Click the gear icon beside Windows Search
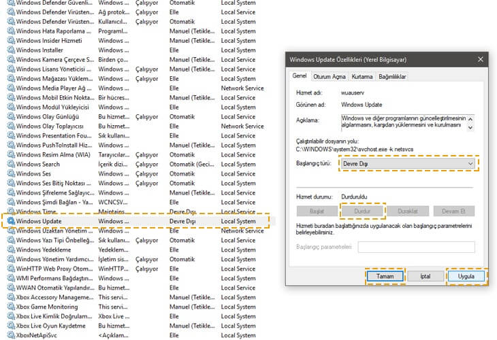 click(11, 164)
